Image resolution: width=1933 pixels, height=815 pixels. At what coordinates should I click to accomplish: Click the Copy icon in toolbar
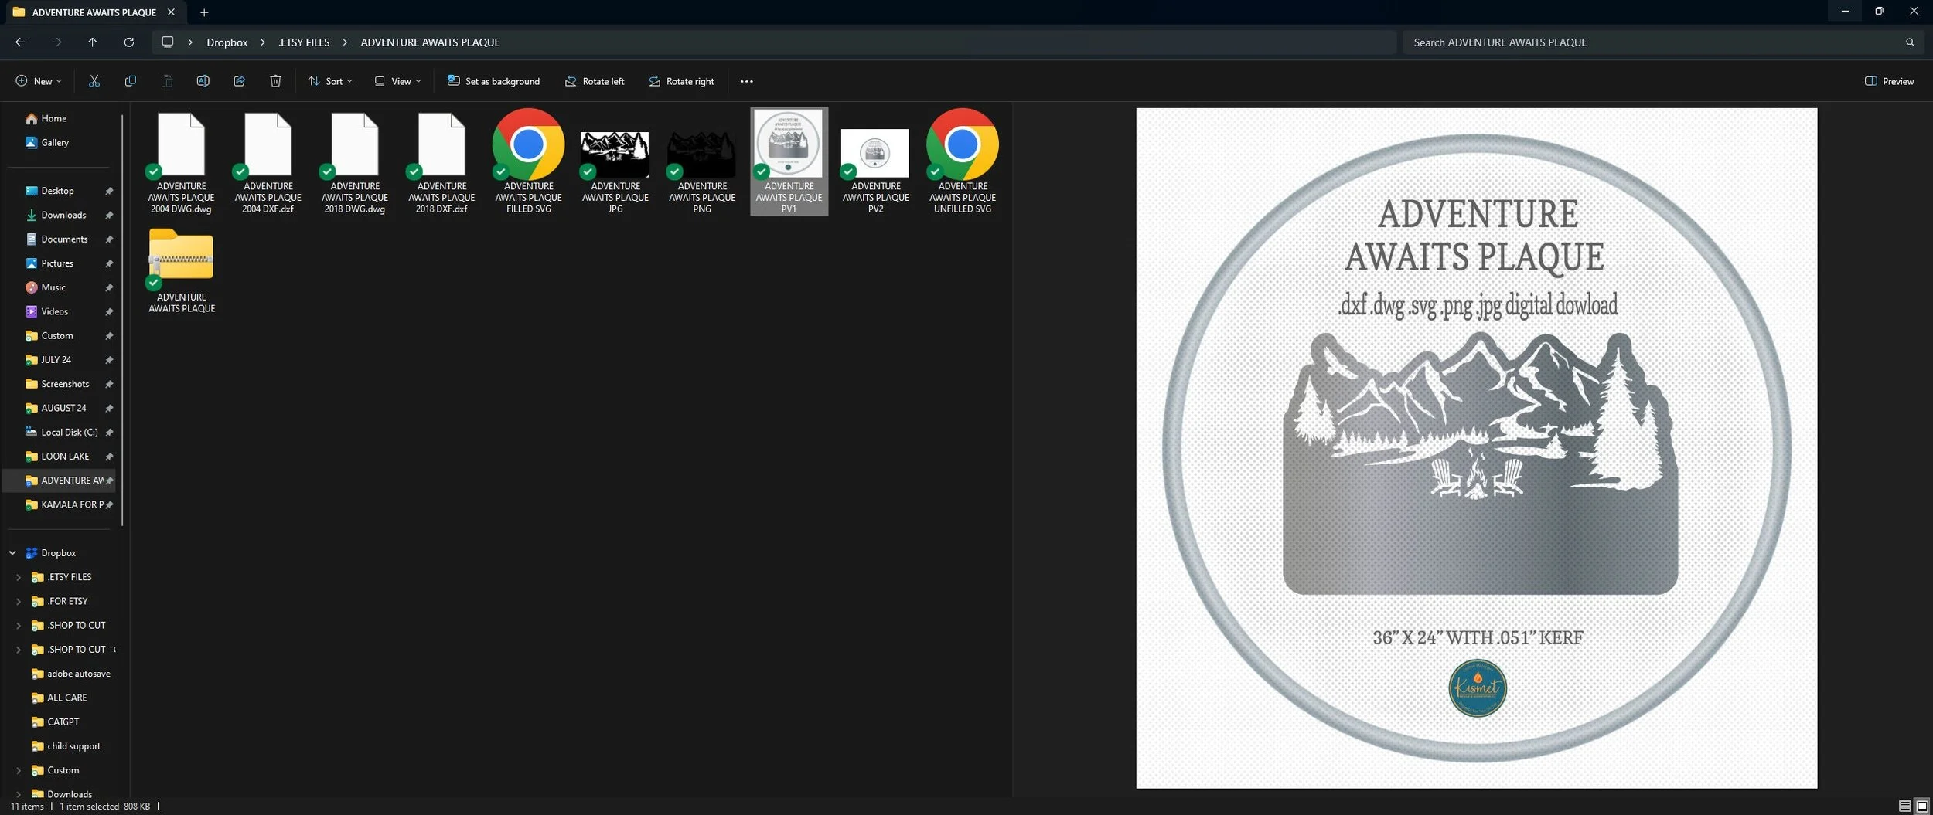point(130,81)
